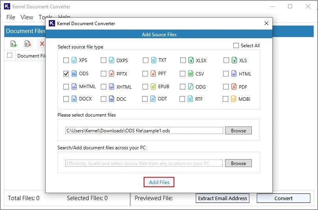
Task: Click the DOCX document icon
Action: [x=74, y=99]
